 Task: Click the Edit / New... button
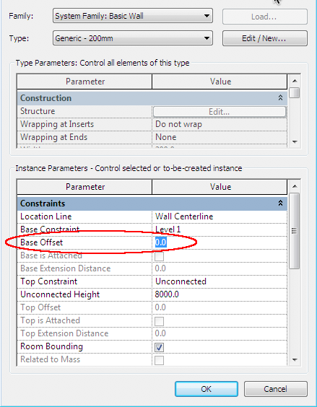pyautogui.click(x=265, y=38)
